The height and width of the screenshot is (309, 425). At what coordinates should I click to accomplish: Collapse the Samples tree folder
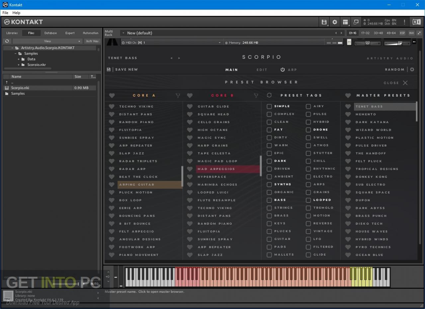15,53
